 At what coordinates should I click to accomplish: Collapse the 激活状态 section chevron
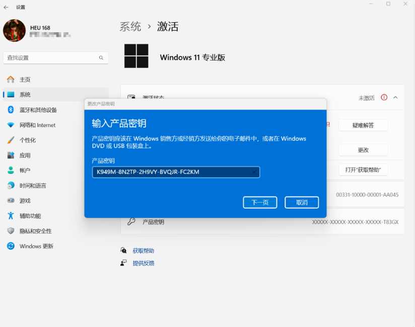pos(395,97)
